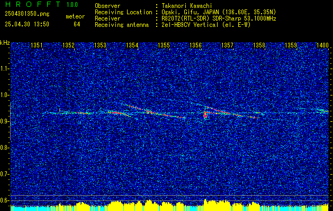Click the kHz axis unit label
The height and width of the screenshot is (211, 333).
pos(5,43)
